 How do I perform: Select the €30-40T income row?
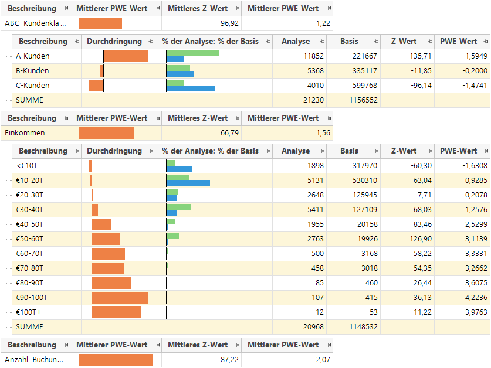pos(251,210)
